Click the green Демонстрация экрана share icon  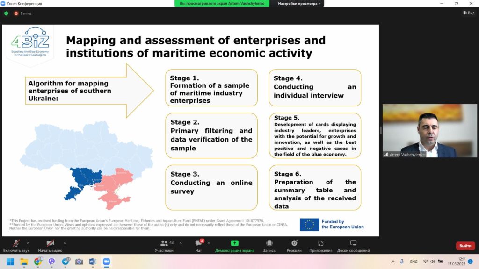(234, 243)
